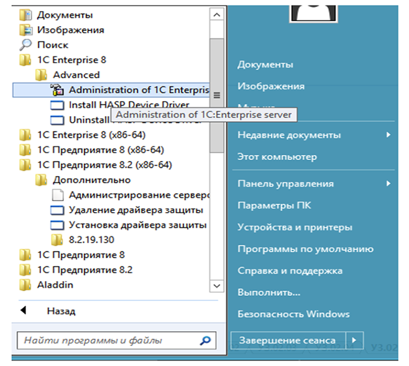
Task: Click the Дополнительно folder icon
Action: 41,180
